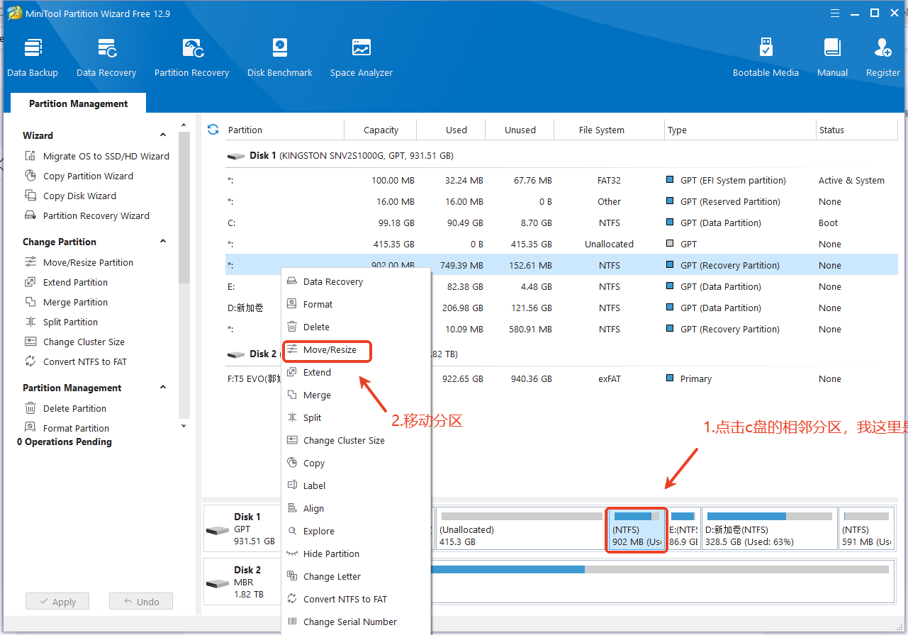Select the 415.35 GB Unallocated row
This screenshot has height=635, width=908.
point(561,244)
